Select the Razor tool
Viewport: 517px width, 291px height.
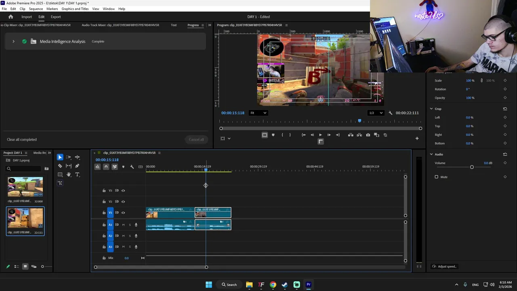tap(60, 166)
